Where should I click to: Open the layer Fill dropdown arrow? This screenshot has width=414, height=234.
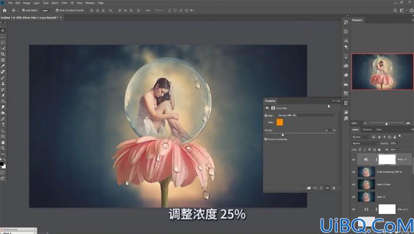(398, 150)
